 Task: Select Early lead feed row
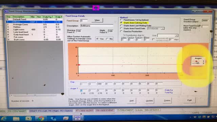point(34,35)
